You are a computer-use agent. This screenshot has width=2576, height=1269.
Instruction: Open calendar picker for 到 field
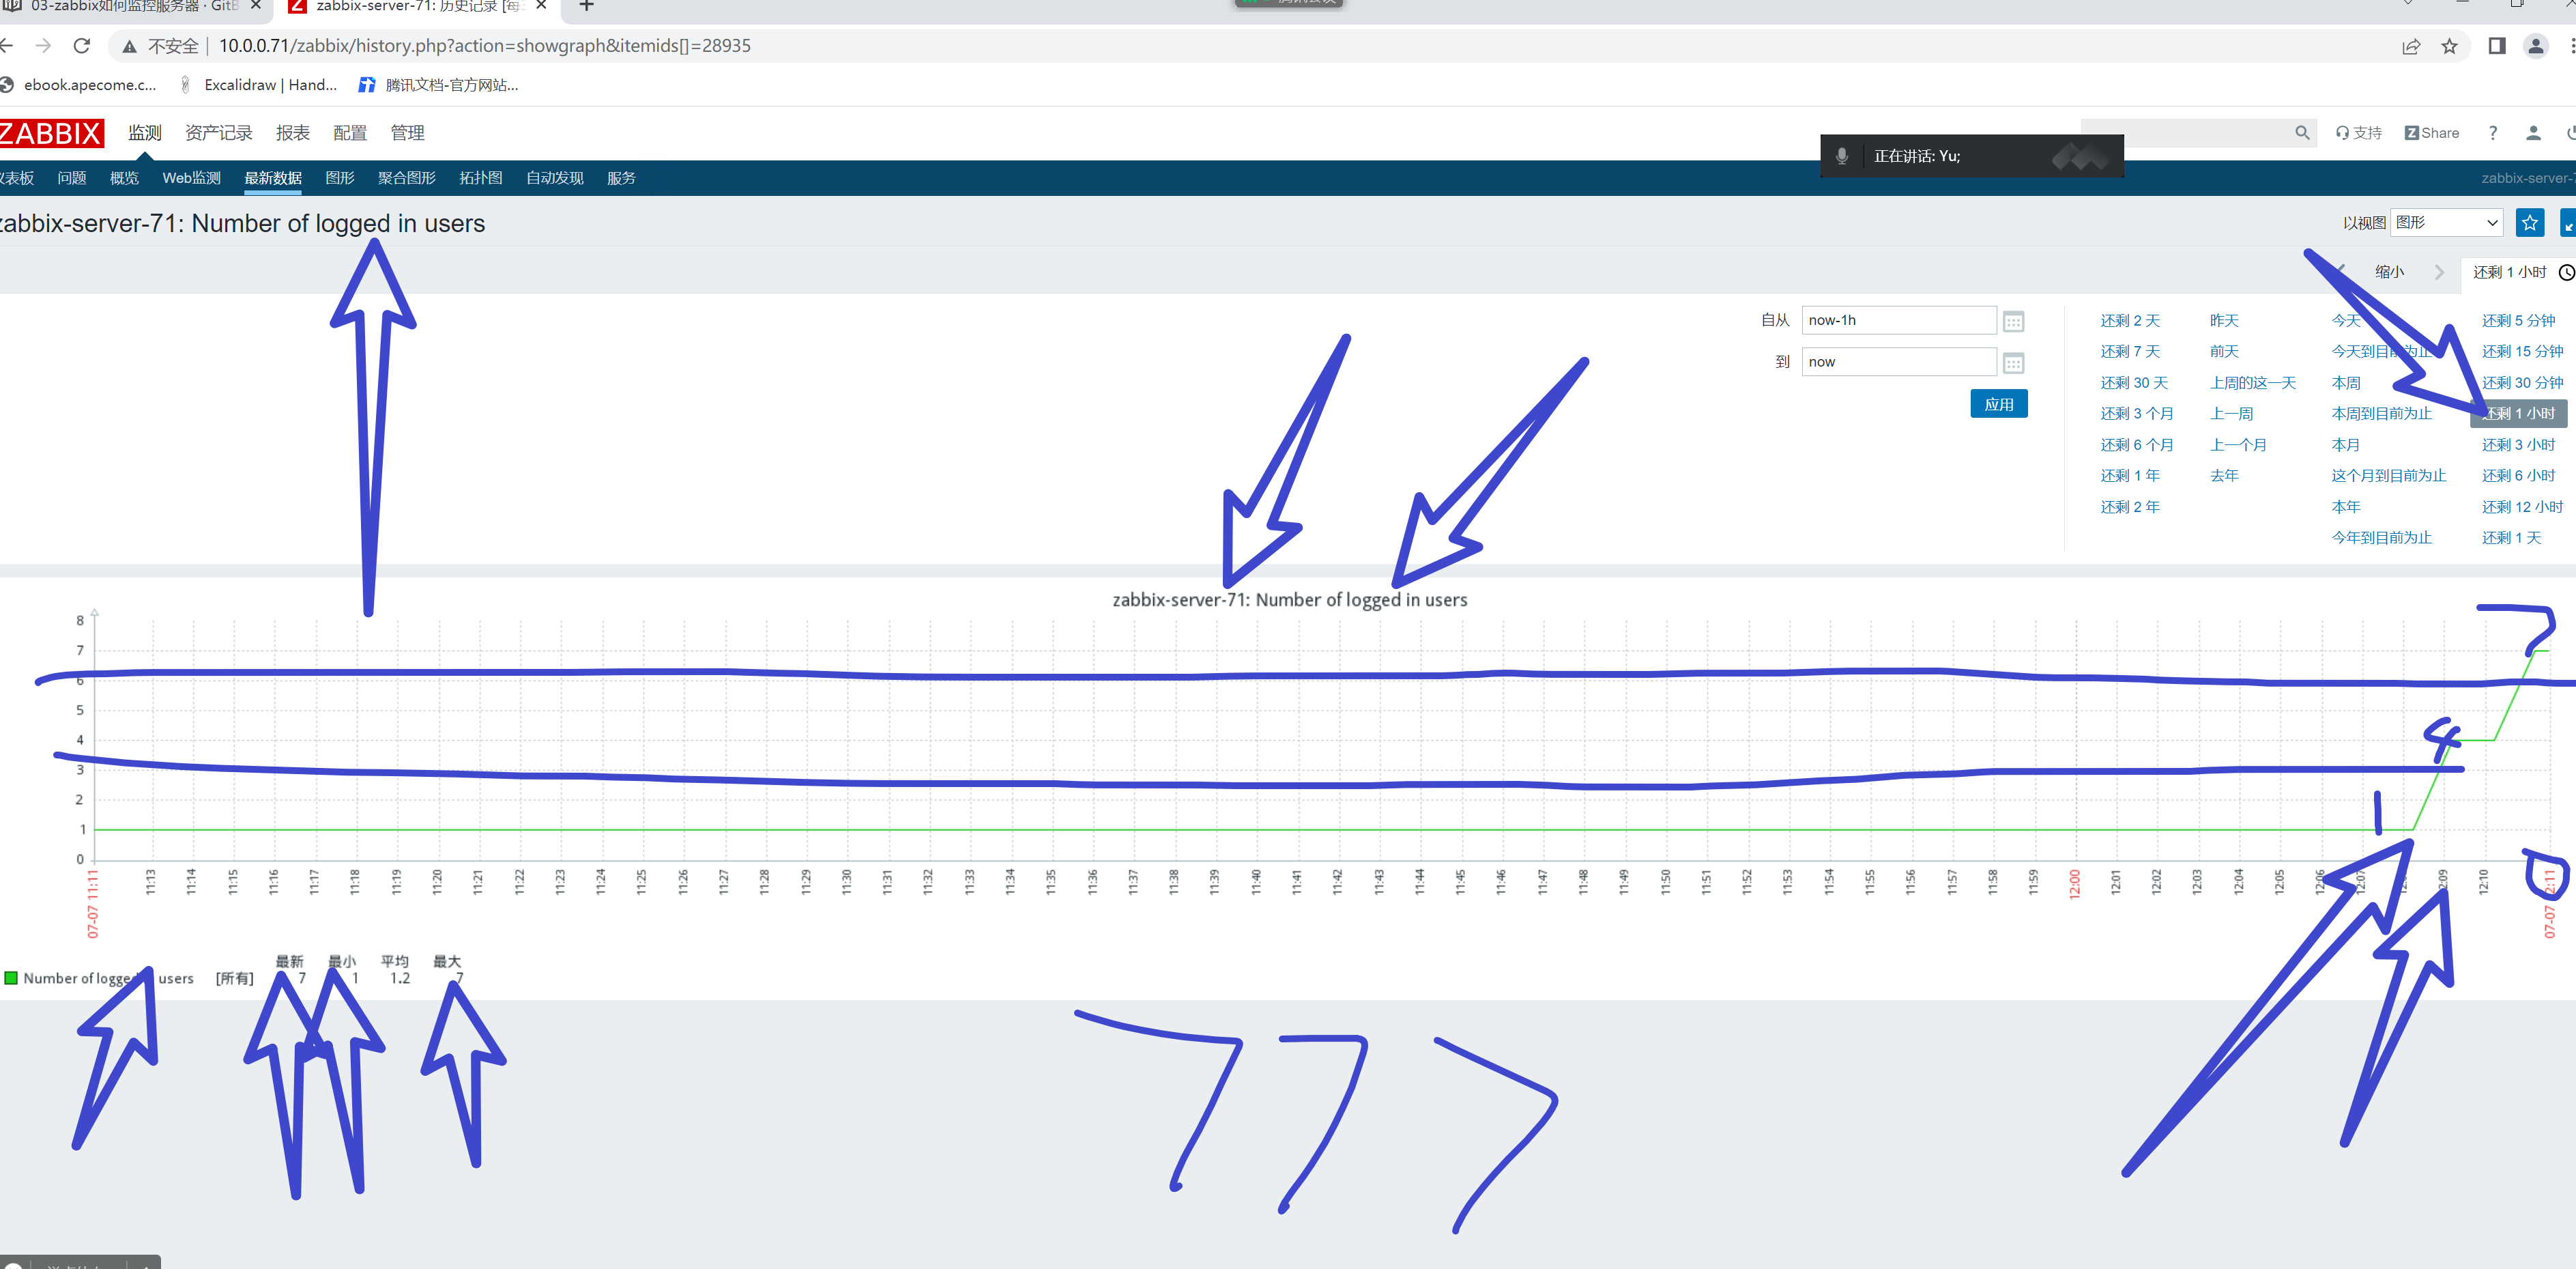2014,362
